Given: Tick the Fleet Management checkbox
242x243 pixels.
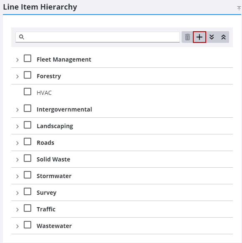Looking at the screenshot, I should [x=27, y=58].
